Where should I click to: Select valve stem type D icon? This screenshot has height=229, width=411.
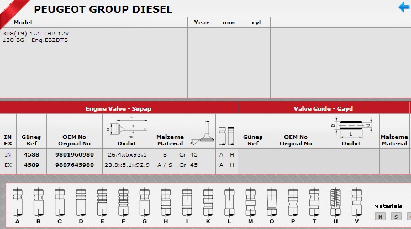pyautogui.click(x=81, y=202)
